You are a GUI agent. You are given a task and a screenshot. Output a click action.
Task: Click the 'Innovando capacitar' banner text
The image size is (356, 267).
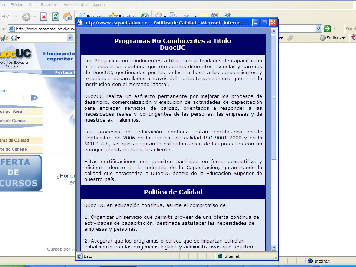coord(60,56)
